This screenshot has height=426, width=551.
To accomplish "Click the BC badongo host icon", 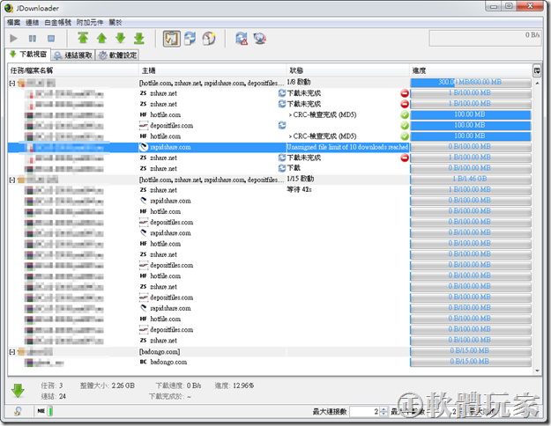I will [x=144, y=362].
